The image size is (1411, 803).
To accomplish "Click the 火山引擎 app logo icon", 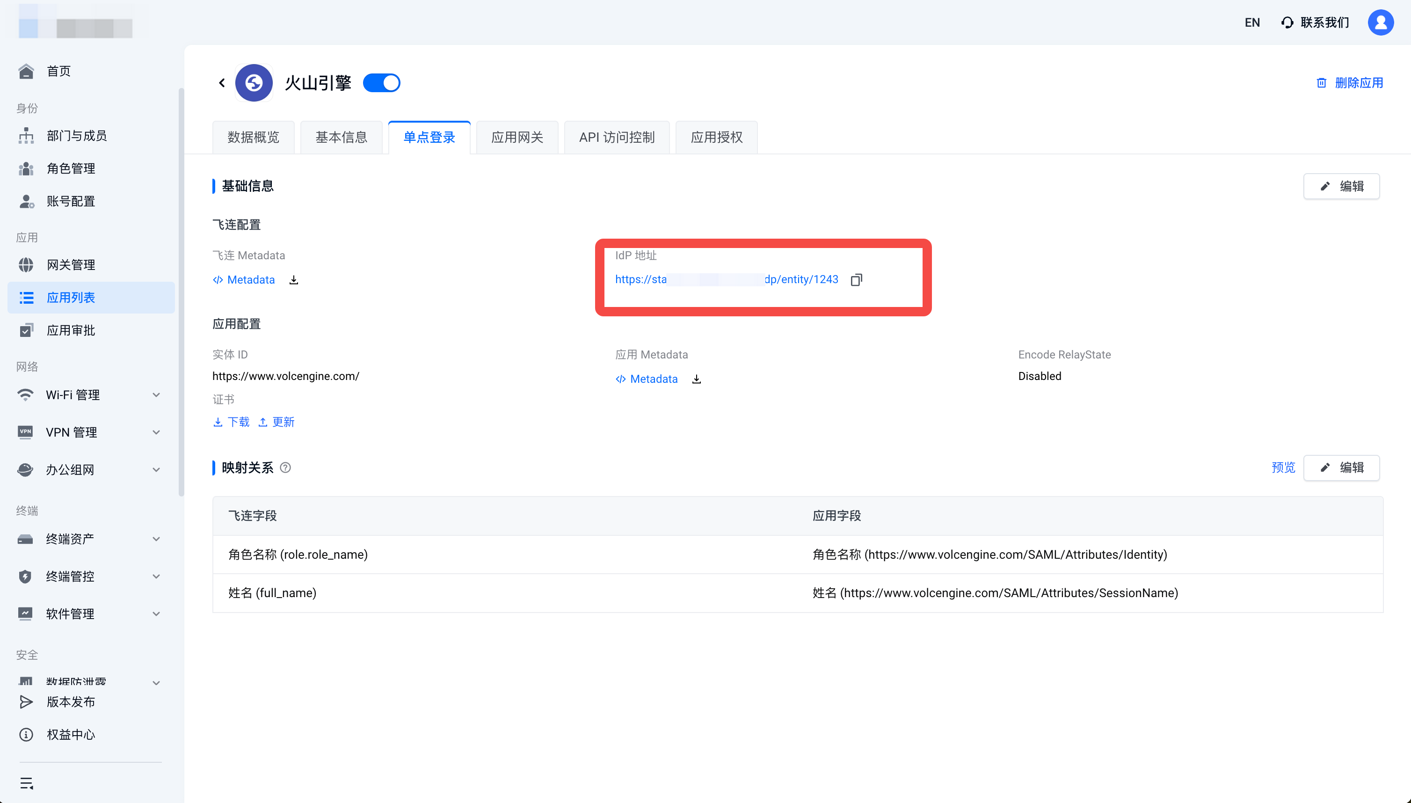I will tap(254, 83).
